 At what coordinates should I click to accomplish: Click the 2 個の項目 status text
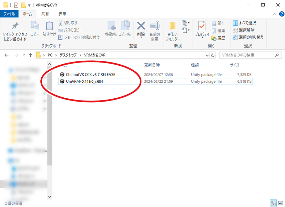(14, 203)
